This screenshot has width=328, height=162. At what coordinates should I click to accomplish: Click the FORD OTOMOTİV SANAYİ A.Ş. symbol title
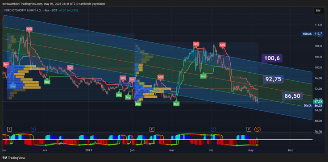[x=23, y=10]
